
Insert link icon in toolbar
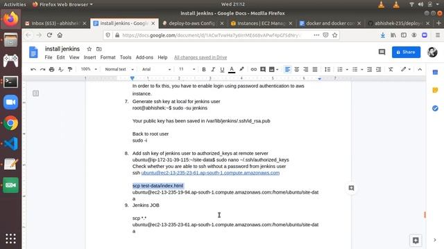pyautogui.click(x=254, y=69)
